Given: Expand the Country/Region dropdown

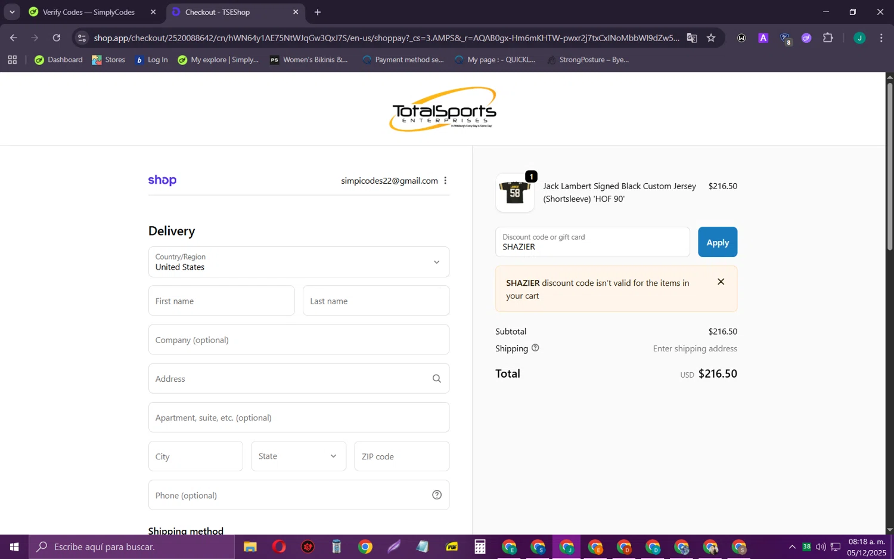Looking at the screenshot, I should pos(299,262).
